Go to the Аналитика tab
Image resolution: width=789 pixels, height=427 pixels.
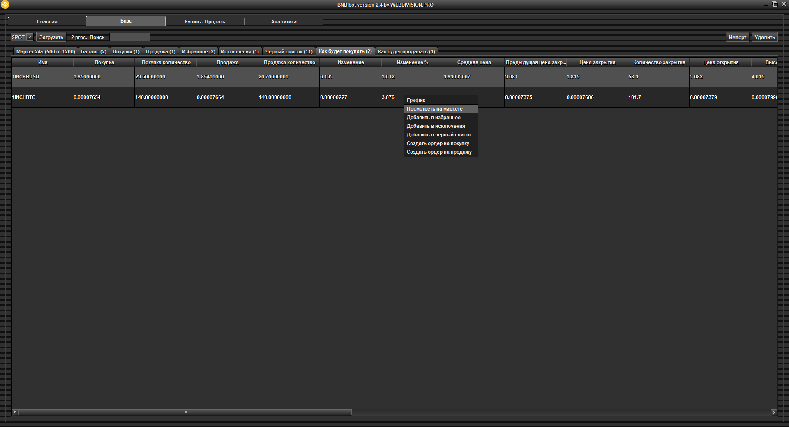click(284, 21)
